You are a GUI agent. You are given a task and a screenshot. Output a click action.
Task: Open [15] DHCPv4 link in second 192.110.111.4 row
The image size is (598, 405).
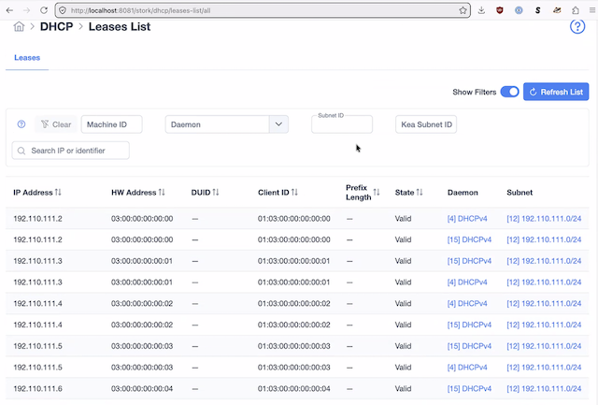click(469, 325)
